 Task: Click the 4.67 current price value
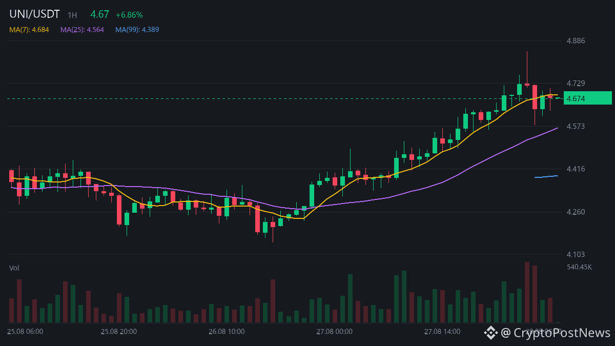[99, 14]
